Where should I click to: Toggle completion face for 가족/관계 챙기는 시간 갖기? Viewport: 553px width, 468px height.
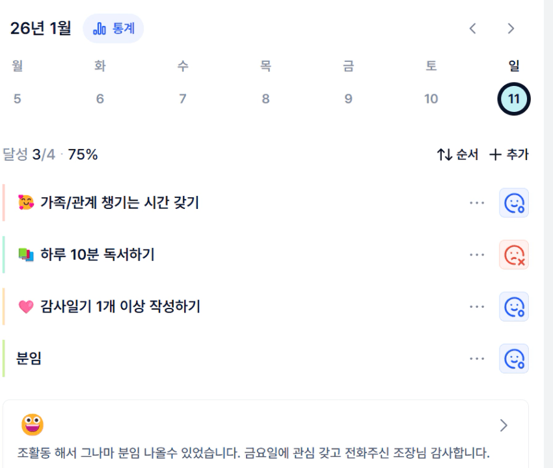(x=514, y=202)
